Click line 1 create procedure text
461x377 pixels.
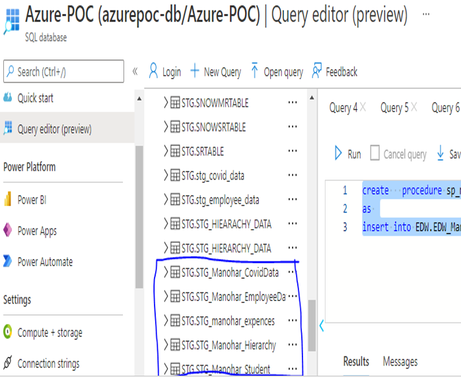pos(411,190)
